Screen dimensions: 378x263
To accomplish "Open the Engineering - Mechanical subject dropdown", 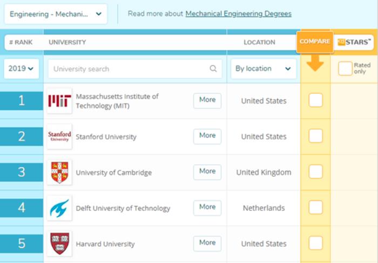I will 56,14.
